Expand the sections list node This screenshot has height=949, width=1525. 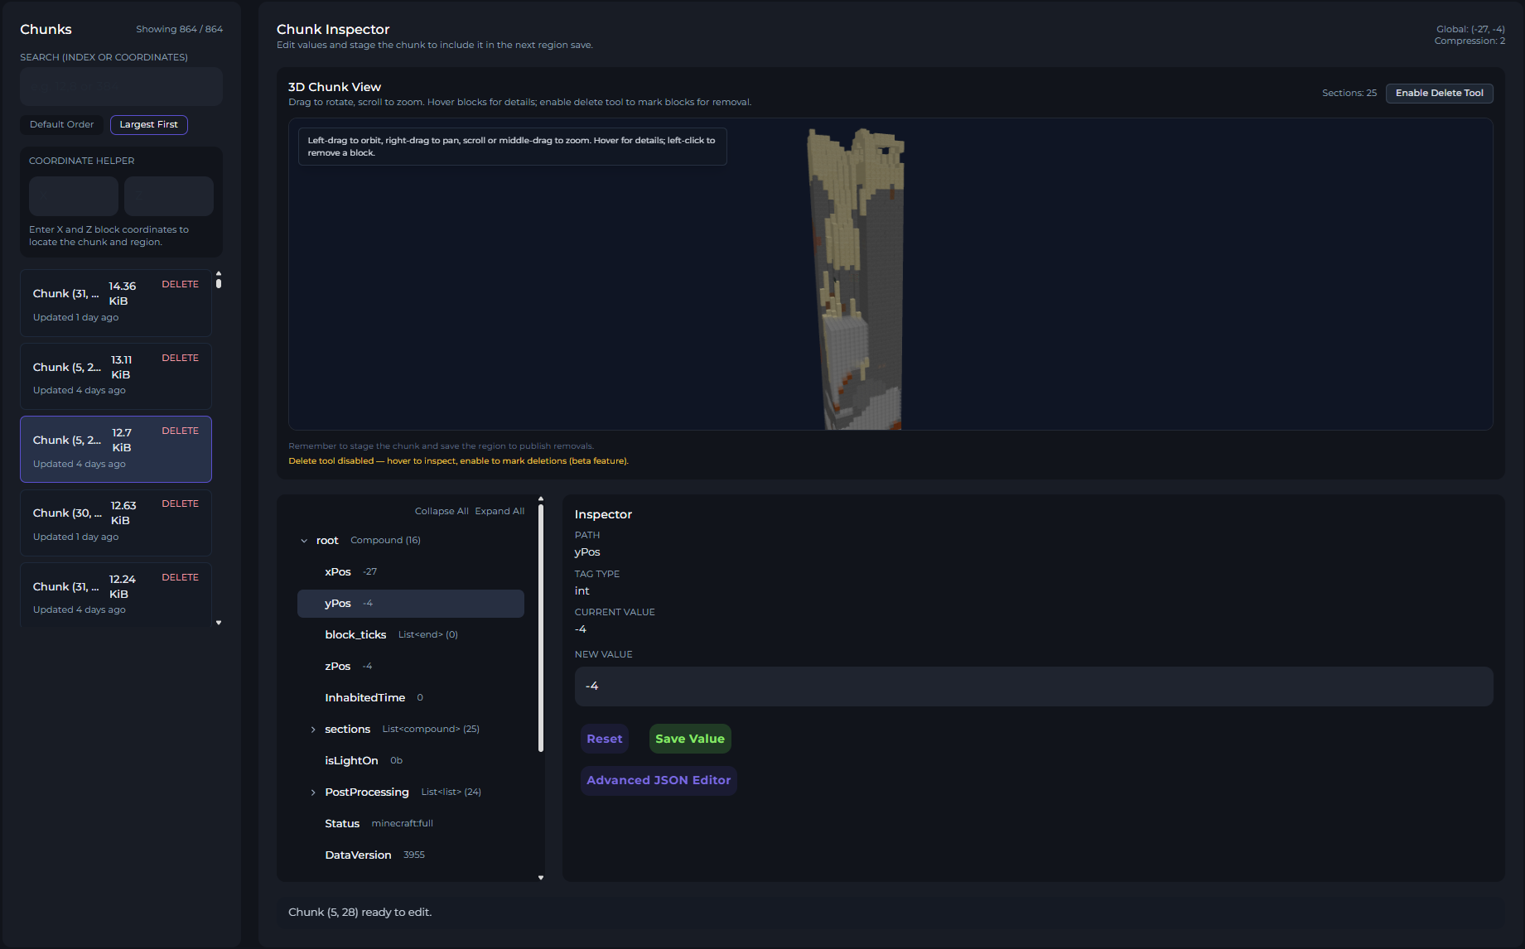click(x=313, y=730)
